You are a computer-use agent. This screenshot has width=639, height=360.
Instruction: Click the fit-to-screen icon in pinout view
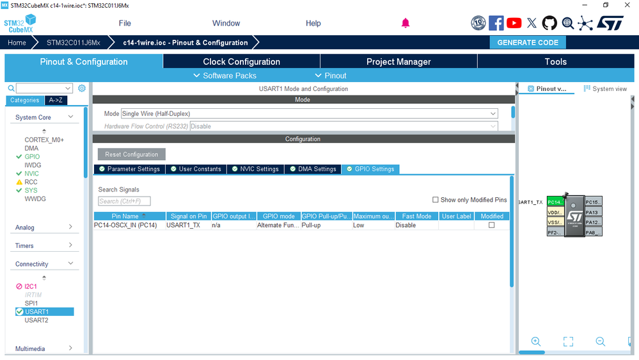568,341
